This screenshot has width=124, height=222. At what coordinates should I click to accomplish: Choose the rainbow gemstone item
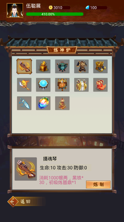coord(43,103)
